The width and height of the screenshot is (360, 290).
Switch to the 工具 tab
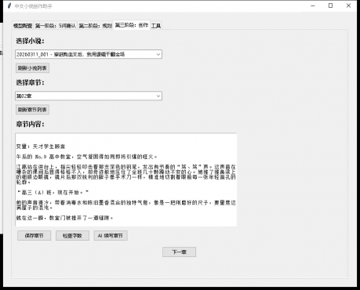tap(156, 26)
